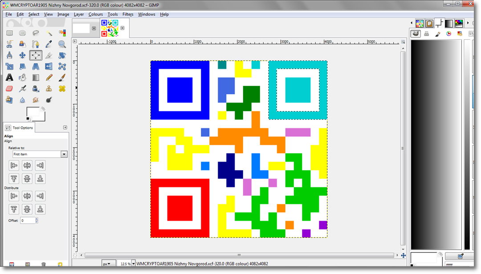The width and height of the screenshot is (481, 274).
Task: Open the image menu triangle at ruler corner
Action: click(x=75, y=41)
